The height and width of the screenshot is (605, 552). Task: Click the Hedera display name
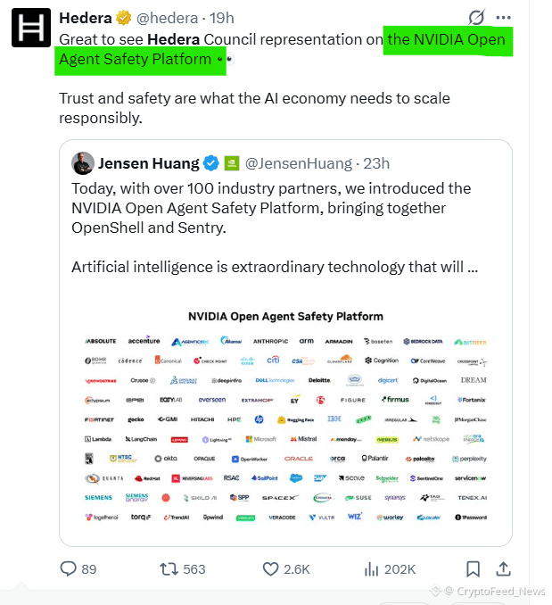[x=86, y=18]
